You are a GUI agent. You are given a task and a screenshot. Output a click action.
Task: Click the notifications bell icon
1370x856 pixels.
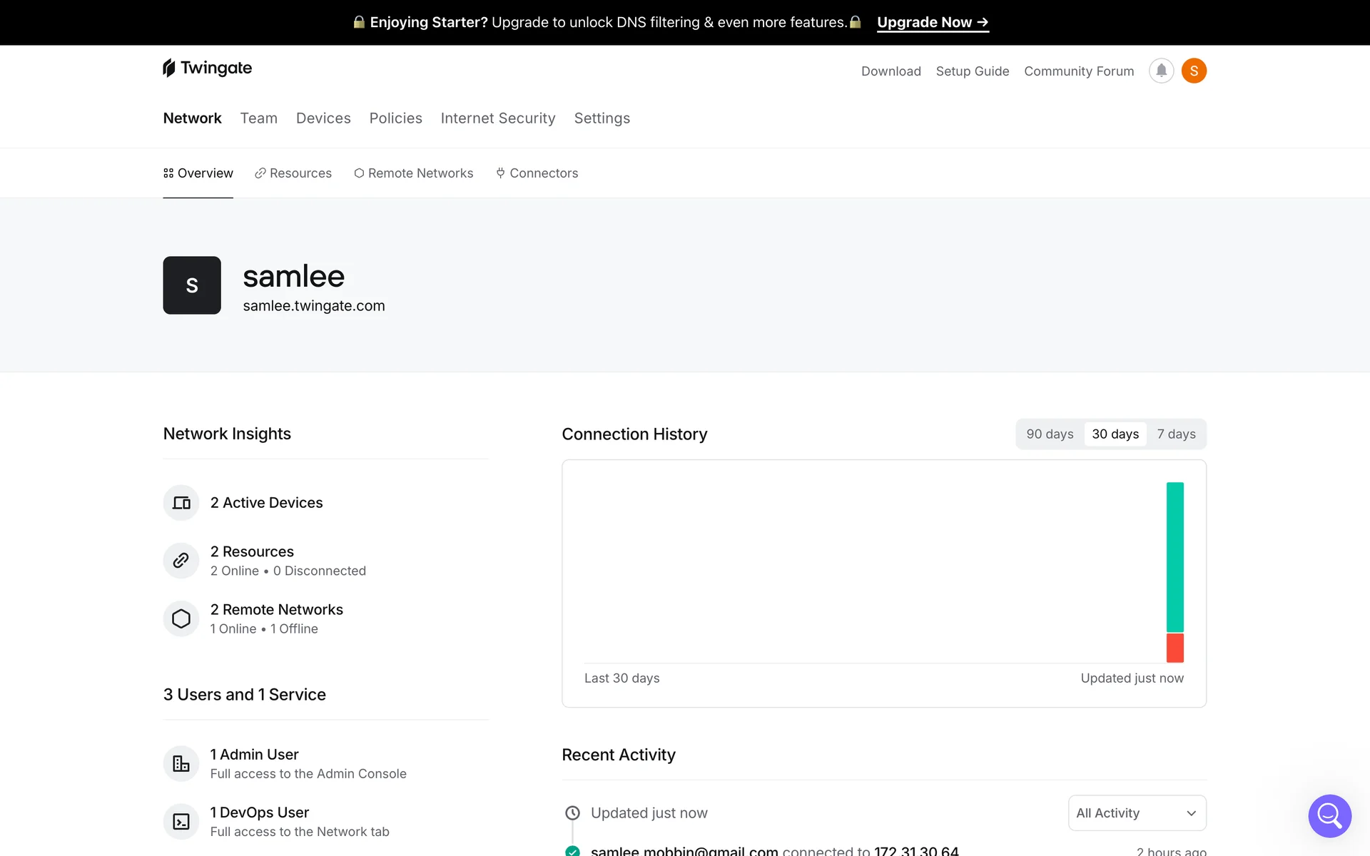pos(1161,71)
